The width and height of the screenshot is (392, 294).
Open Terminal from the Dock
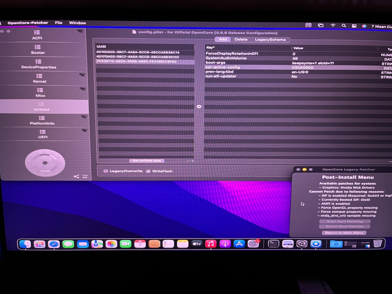pyautogui.click(x=273, y=244)
